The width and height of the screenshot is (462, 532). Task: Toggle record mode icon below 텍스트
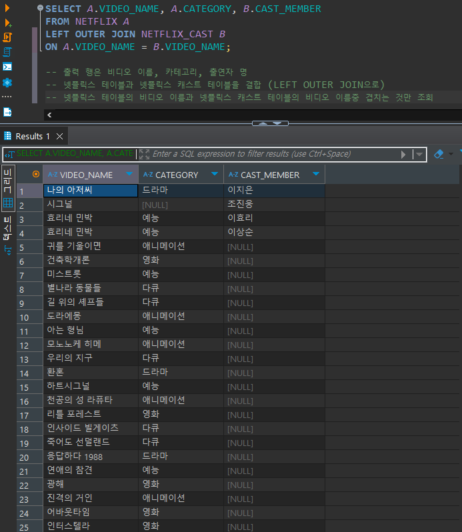7,251
